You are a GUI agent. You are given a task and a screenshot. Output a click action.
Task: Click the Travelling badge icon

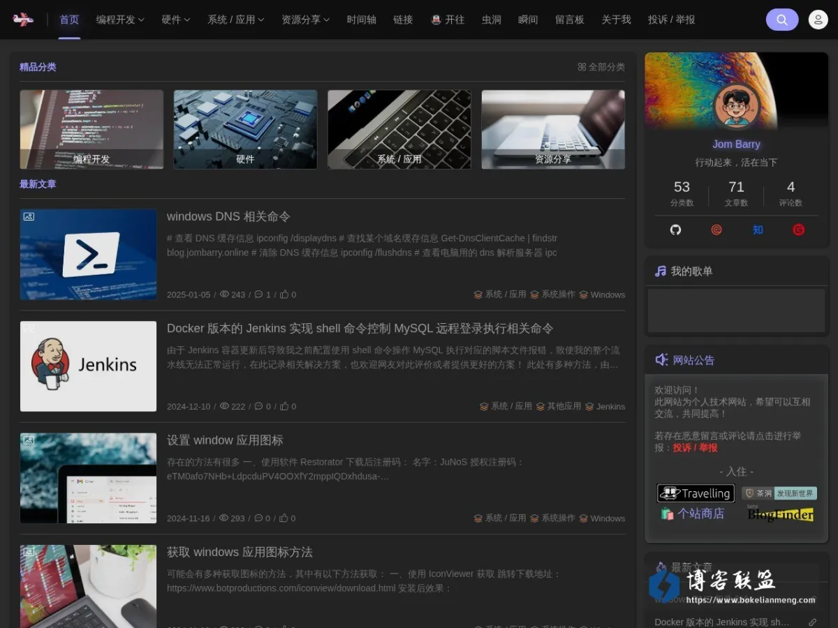click(696, 493)
